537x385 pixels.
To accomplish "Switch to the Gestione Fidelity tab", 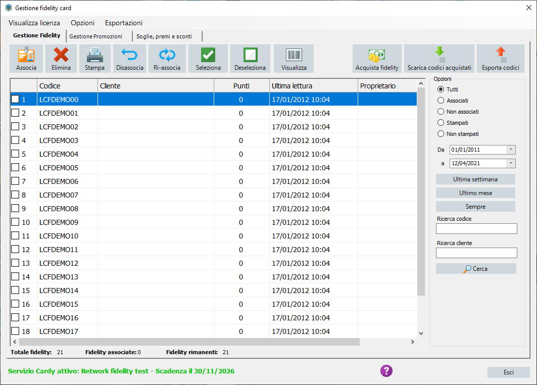I will tap(37, 35).
